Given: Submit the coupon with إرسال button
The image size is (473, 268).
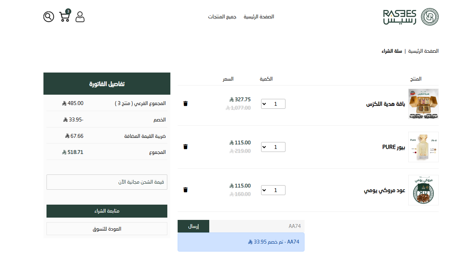Looking at the screenshot, I should coord(193,226).
